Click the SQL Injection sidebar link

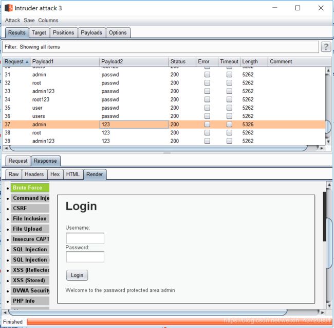[30, 249]
